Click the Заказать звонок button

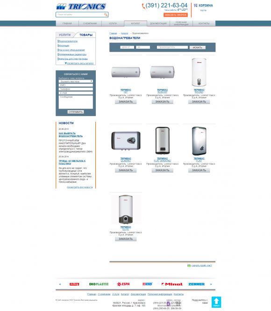click(x=176, y=15)
